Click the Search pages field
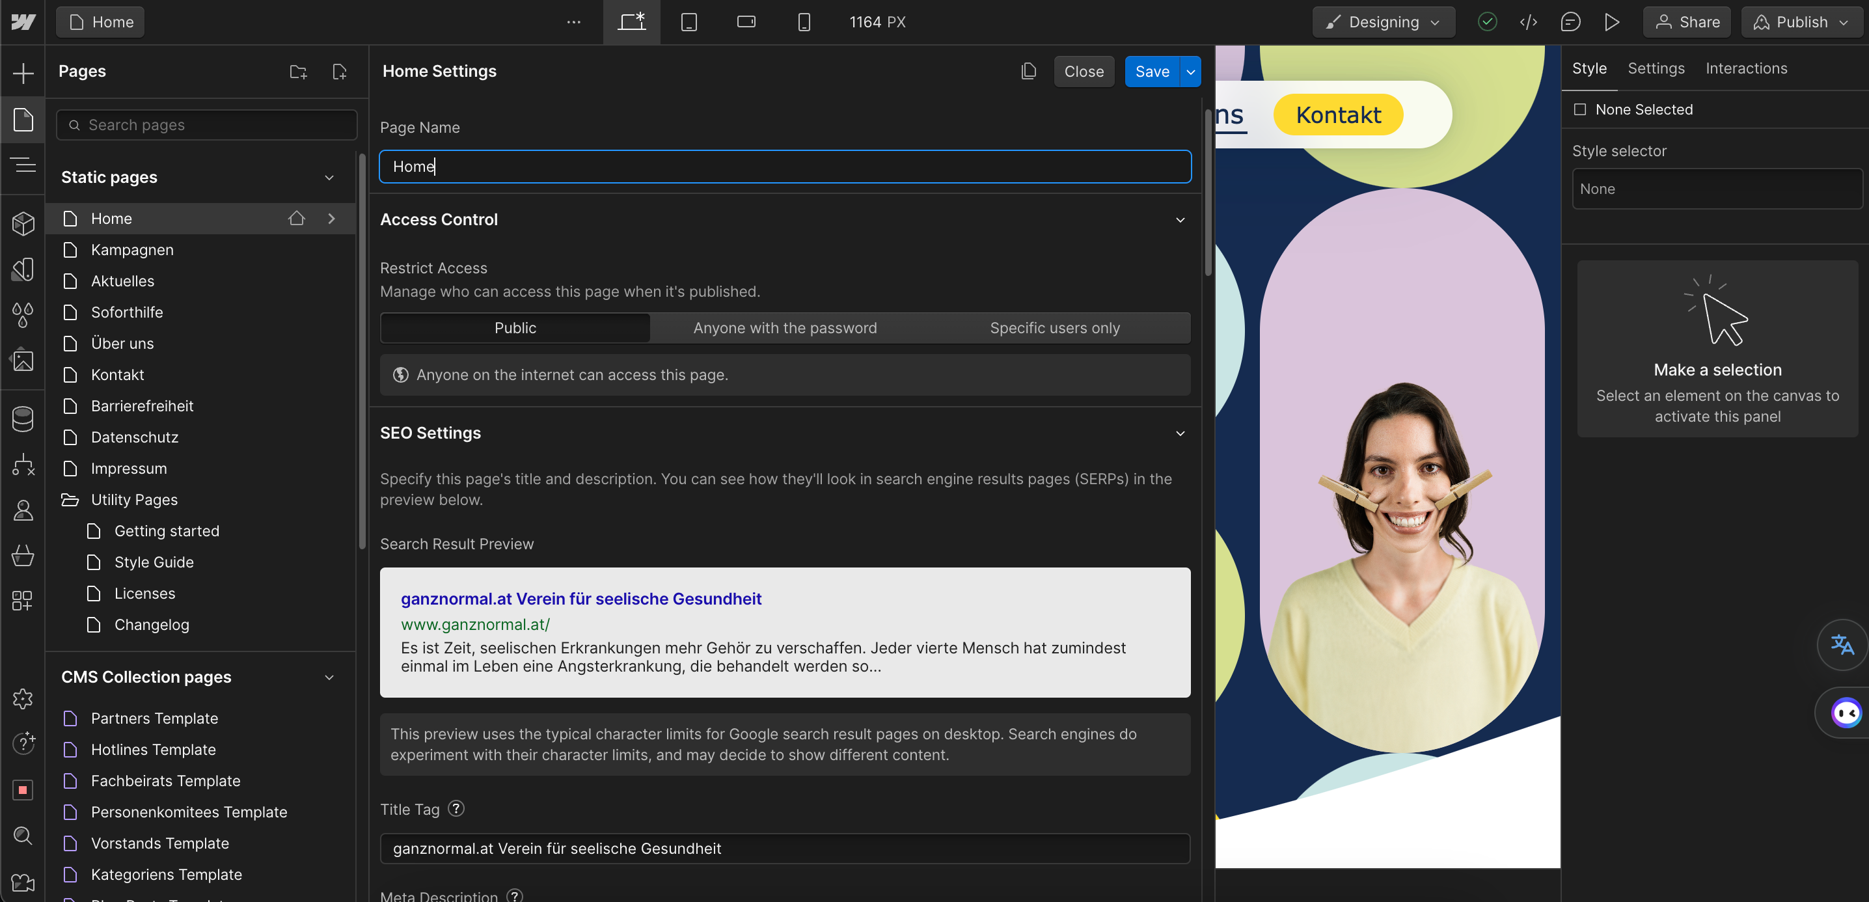The image size is (1869, 902). pyautogui.click(x=207, y=125)
